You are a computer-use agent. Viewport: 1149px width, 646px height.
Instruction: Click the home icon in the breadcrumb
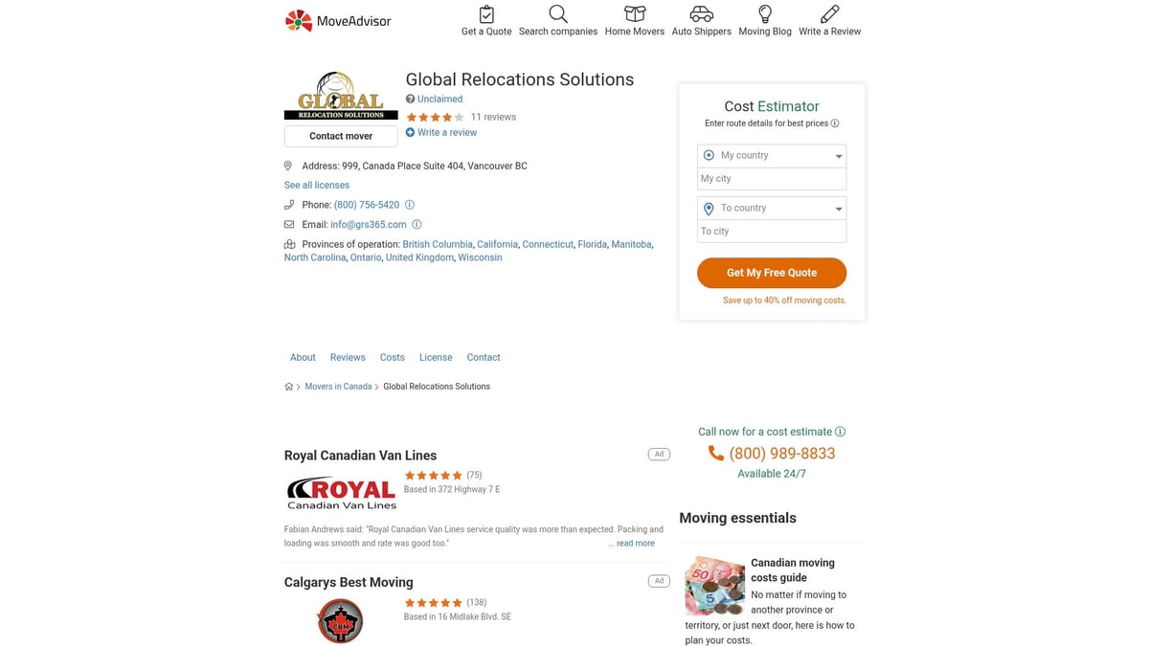[289, 387]
